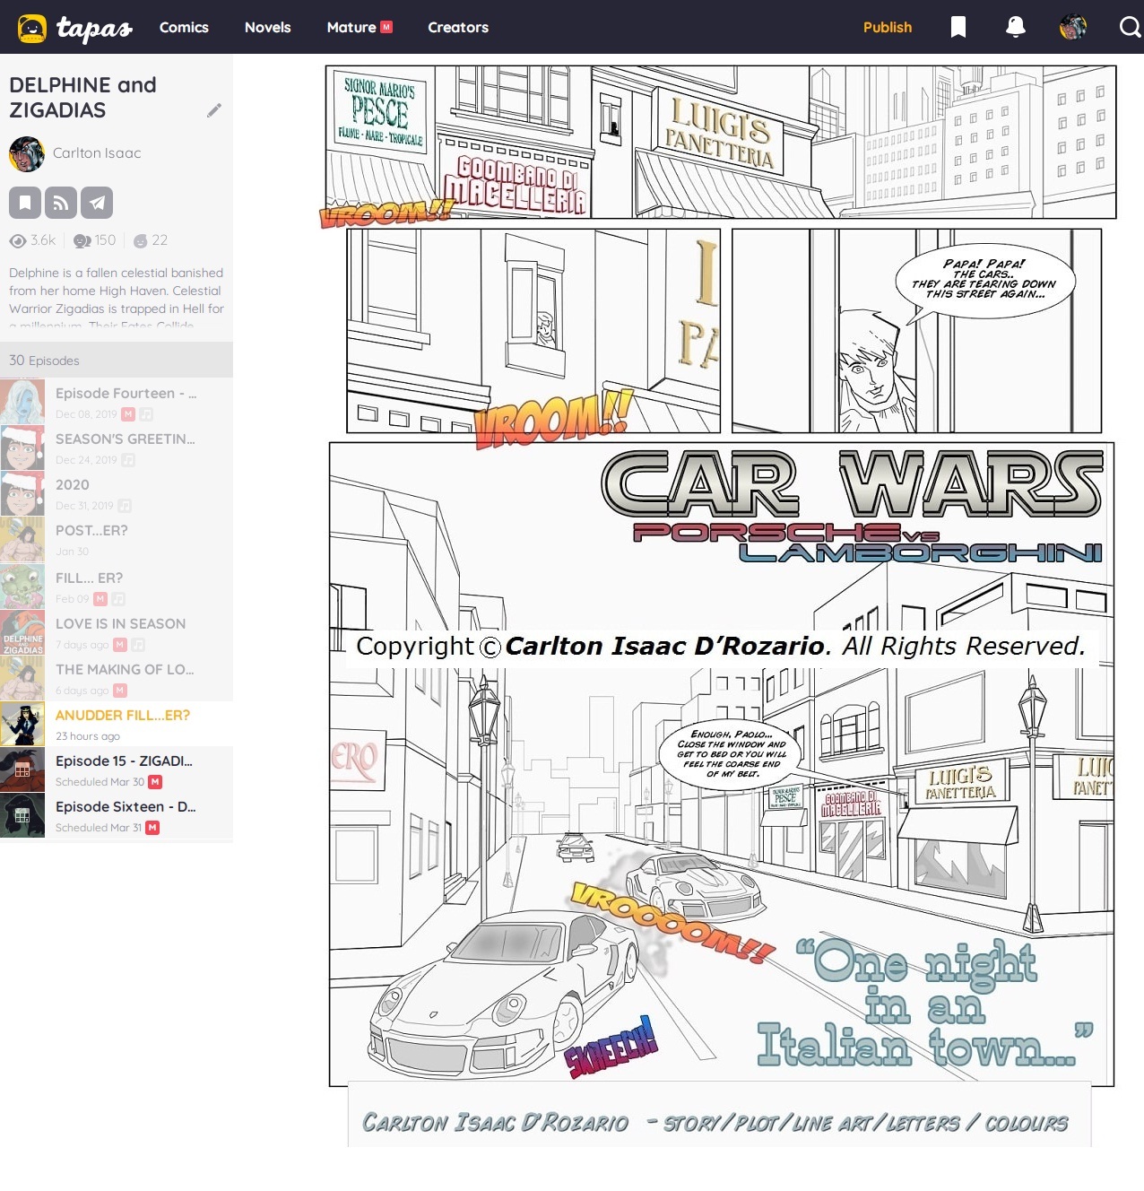Open scheduled Episode 15 - ZIGADI...
Image resolution: width=1144 pixels, height=1191 pixels.
point(124,761)
